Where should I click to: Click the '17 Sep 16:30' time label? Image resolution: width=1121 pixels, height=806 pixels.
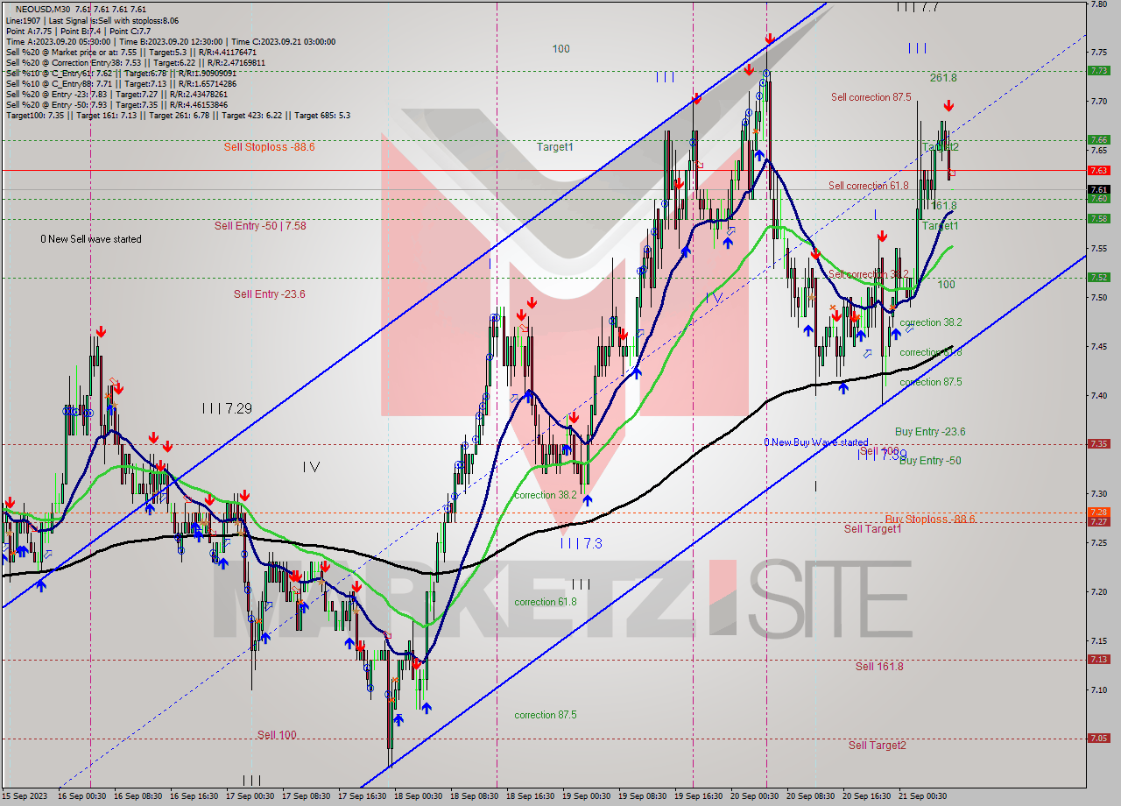[362, 796]
